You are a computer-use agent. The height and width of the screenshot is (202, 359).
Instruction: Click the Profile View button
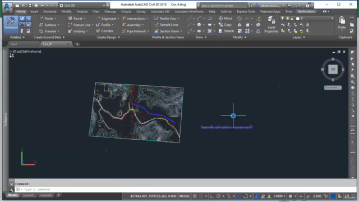click(167, 19)
